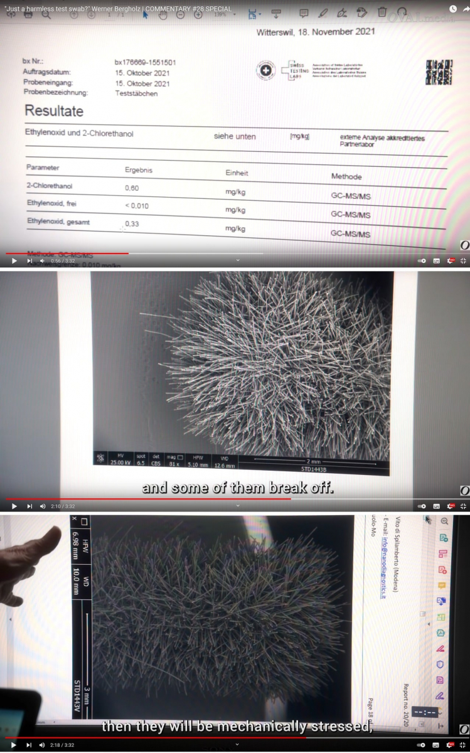Click the Watch later clock icon
Screen dimensions: 470x753
[453, 9]
